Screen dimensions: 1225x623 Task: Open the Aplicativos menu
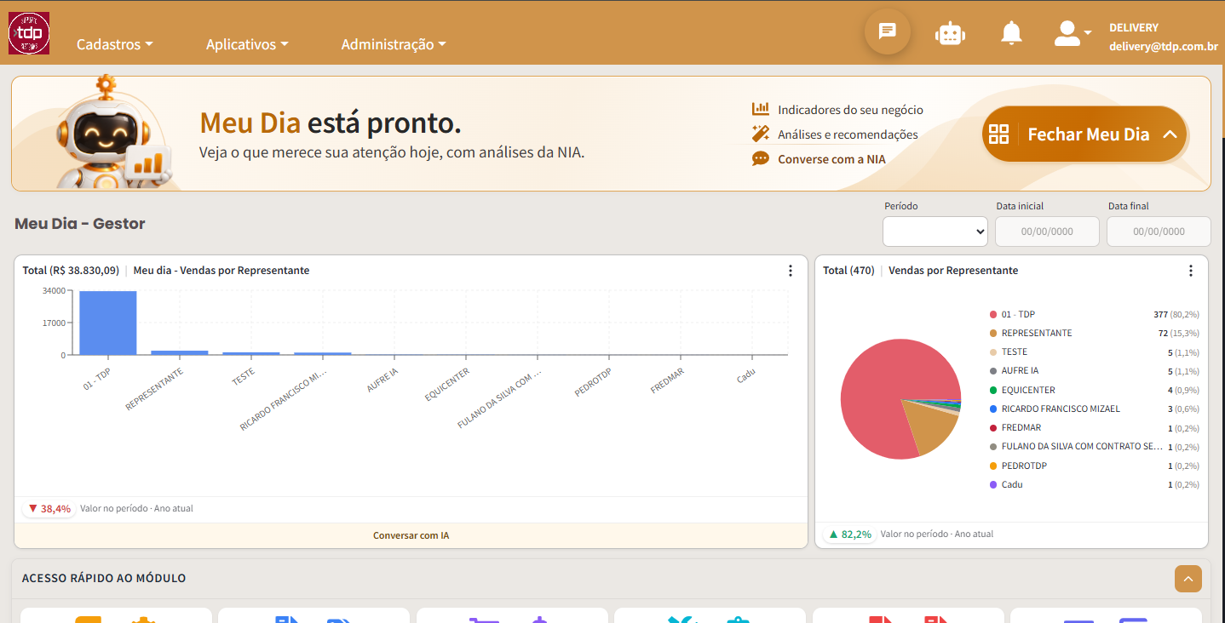click(x=247, y=44)
